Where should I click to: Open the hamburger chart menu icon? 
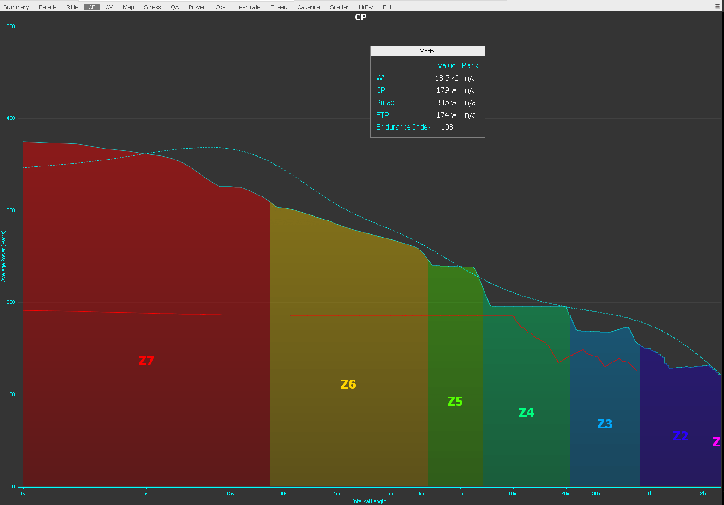pyautogui.click(x=718, y=6)
